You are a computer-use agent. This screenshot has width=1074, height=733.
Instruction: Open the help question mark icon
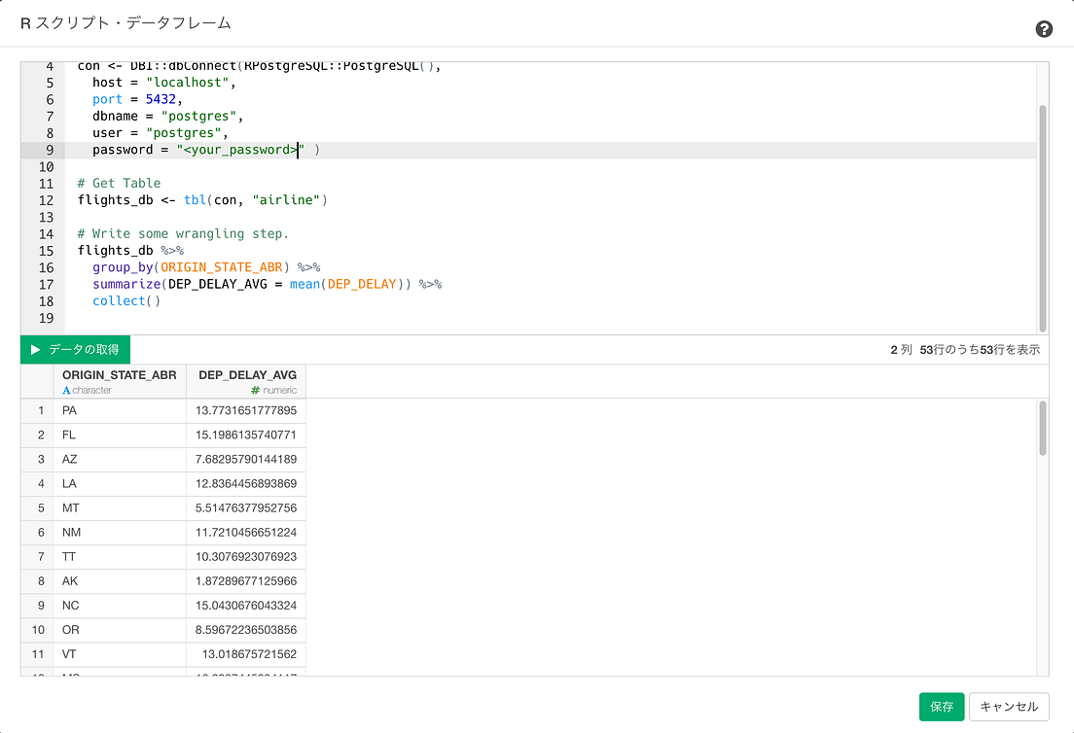(1043, 29)
